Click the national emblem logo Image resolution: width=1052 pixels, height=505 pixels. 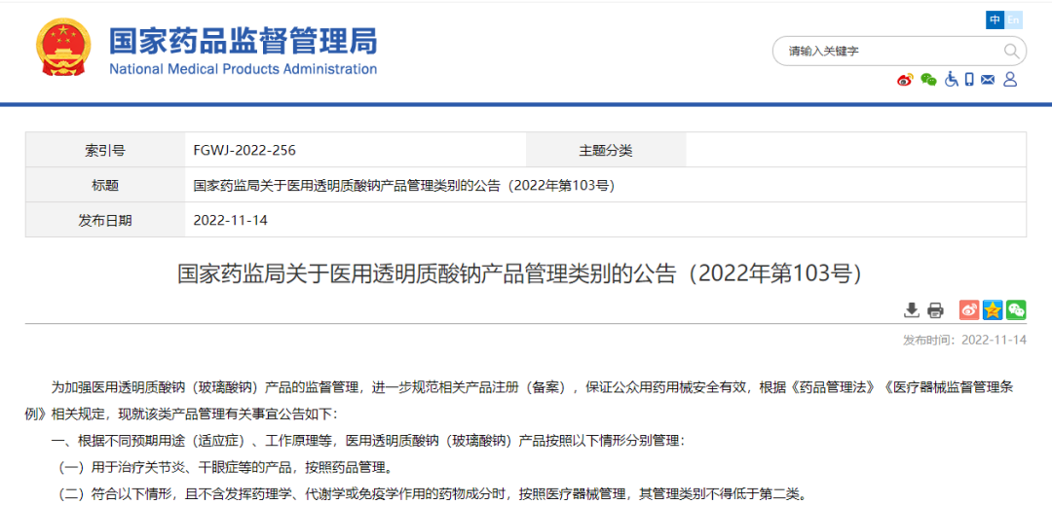click(x=61, y=49)
